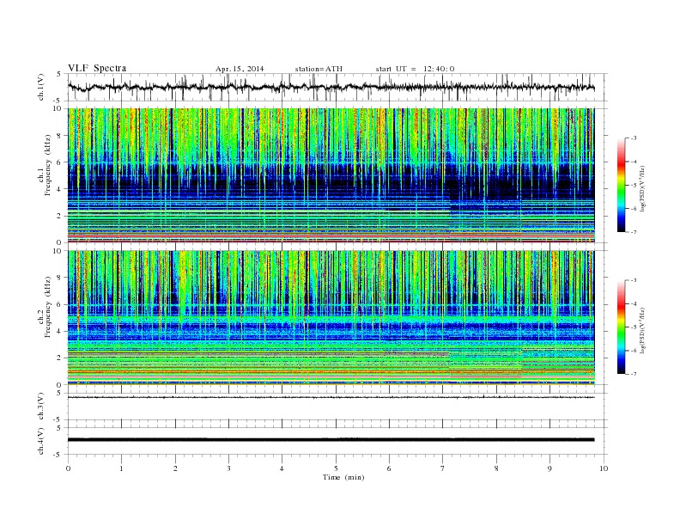Click the time-axis tick label "6"
Image resolution: width=680 pixels, height=526 pixels.
pyautogui.click(x=389, y=468)
